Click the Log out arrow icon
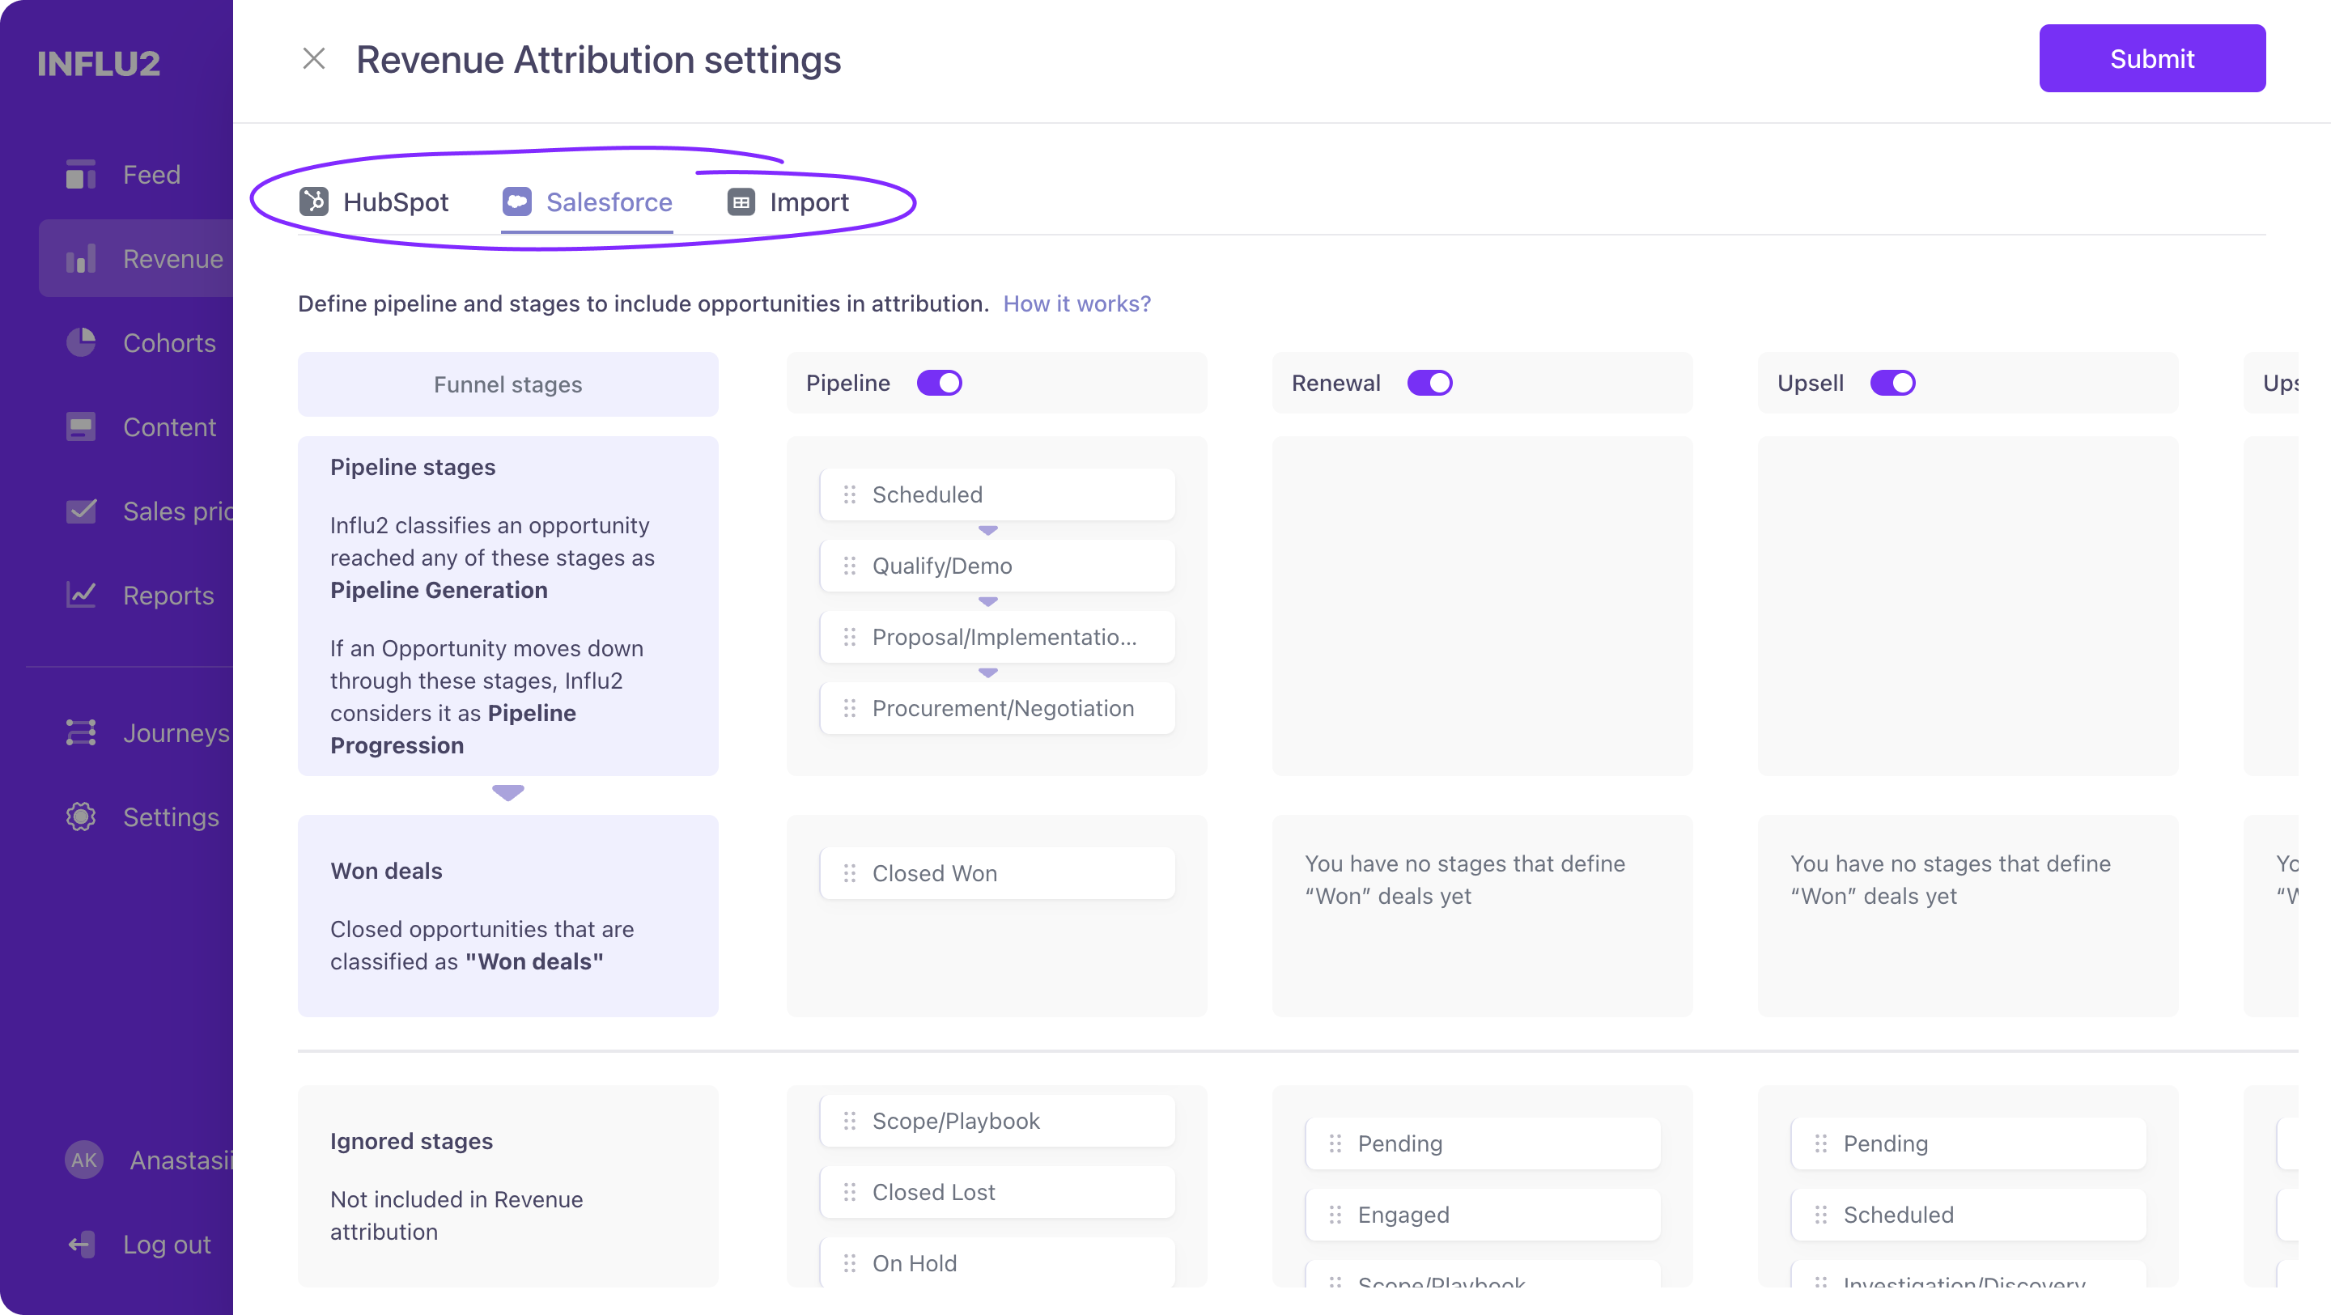 81,1245
